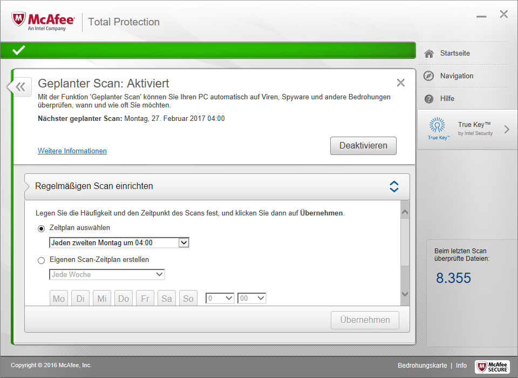Click the McAfee Secure badge
Screen dimensions: 518x378
point(492,366)
